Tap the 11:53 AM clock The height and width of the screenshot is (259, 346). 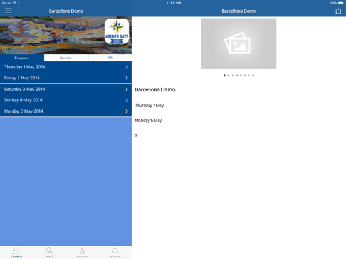(x=174, y=3)
